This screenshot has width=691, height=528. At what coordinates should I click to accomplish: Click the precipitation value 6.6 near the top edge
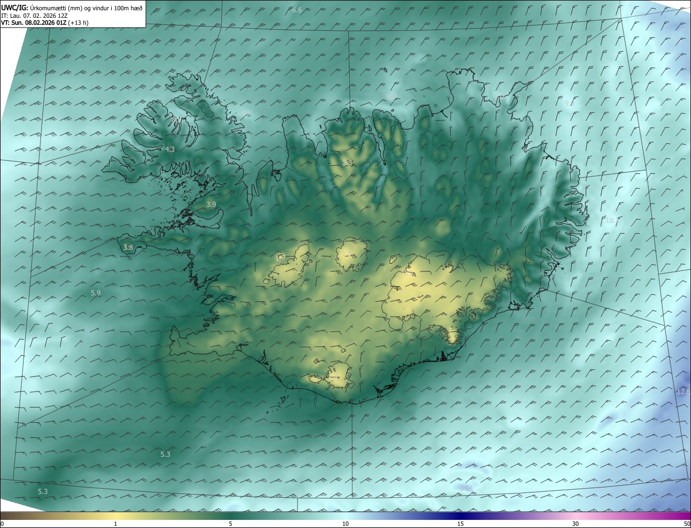[x=296, y=10]
